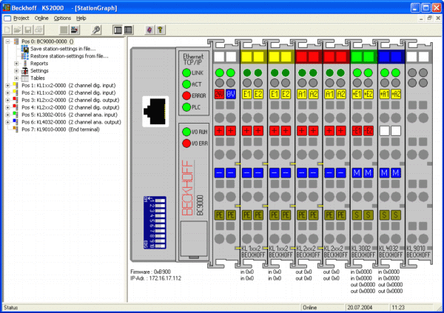Viewport: 444px width, 313px height.
Task: Select Pos 0: BC9000-0000 tree row
Action: tap(47, 41)
